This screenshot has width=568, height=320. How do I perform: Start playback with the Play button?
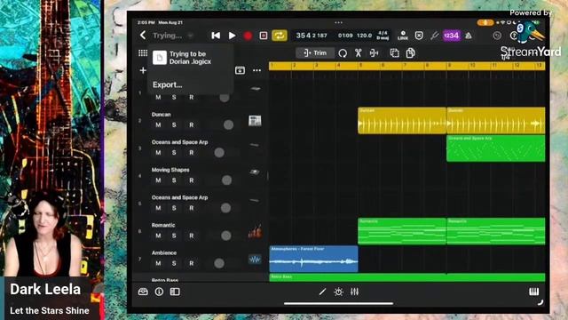coord(233,36)
